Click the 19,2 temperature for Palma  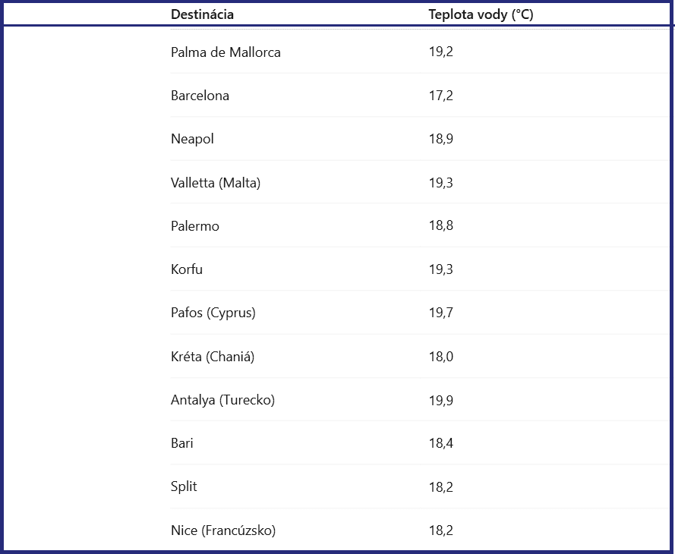click(x=440, y=52)
